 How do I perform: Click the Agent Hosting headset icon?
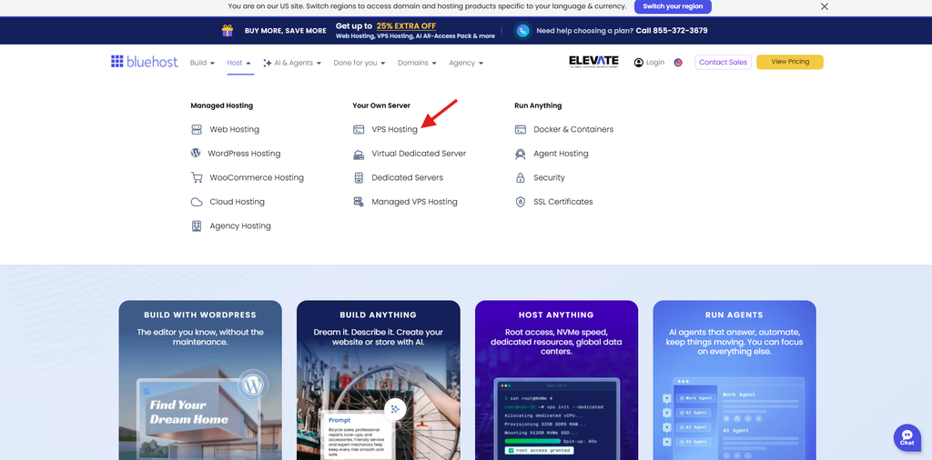pos(521,154)
